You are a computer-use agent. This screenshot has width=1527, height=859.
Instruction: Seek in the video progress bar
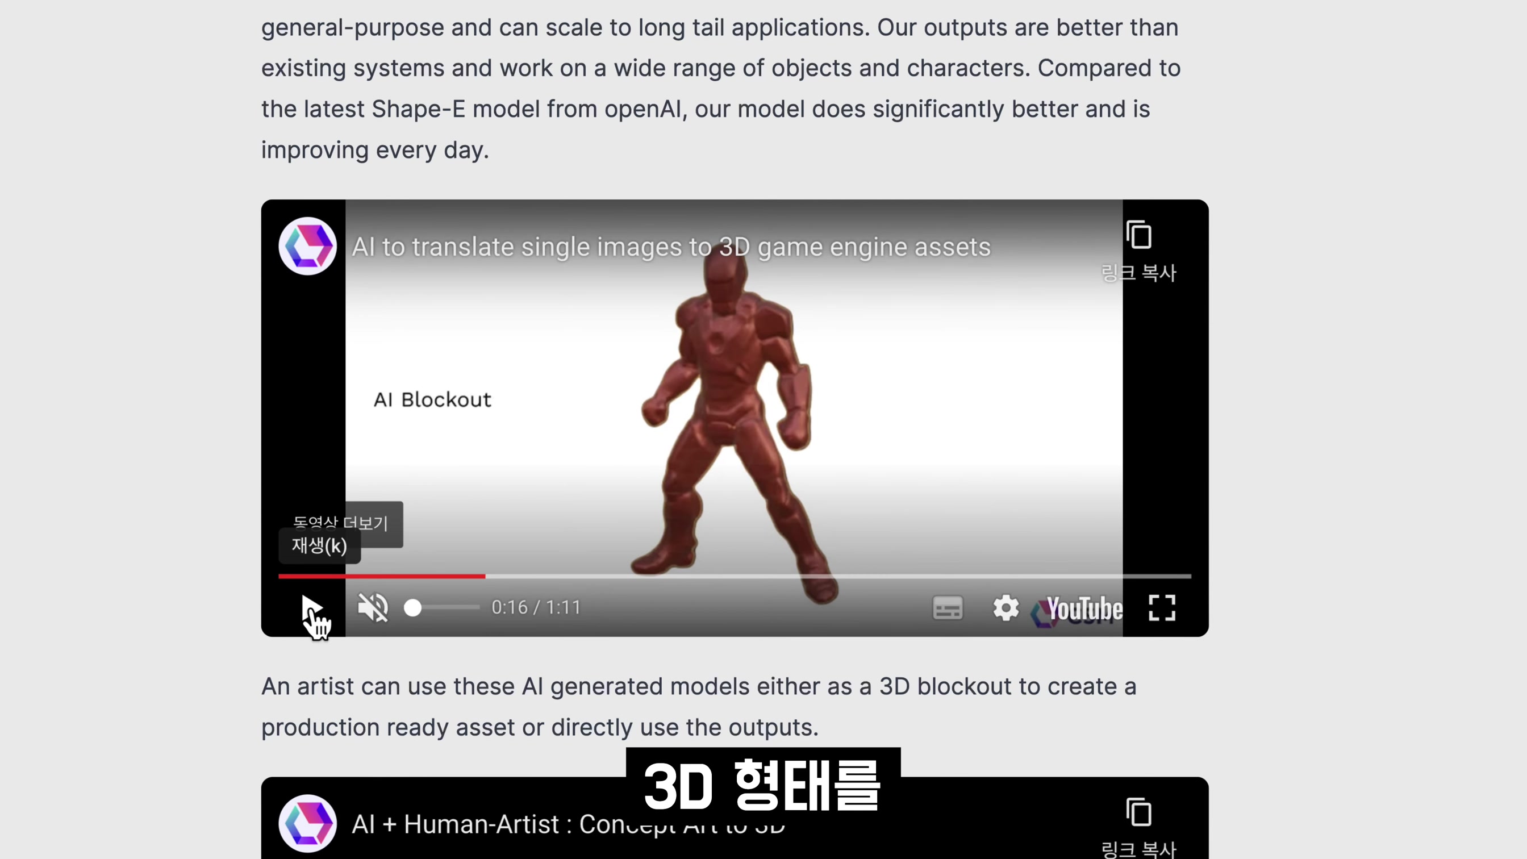735,576
